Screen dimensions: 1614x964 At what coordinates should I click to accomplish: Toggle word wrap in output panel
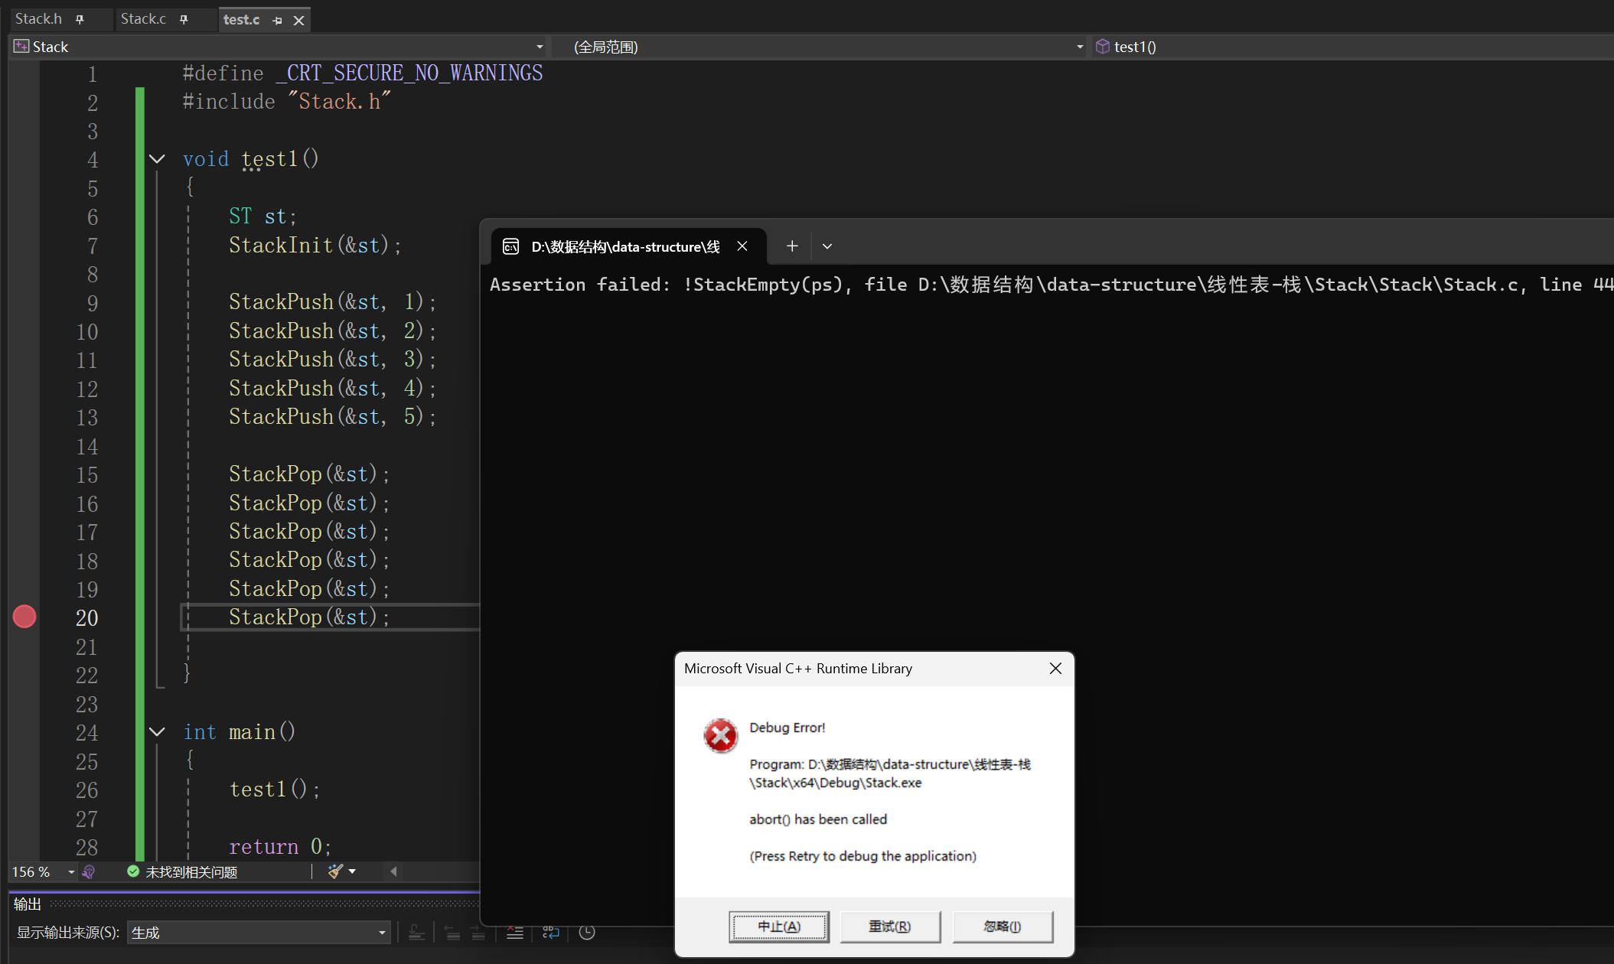coord(550,932)
